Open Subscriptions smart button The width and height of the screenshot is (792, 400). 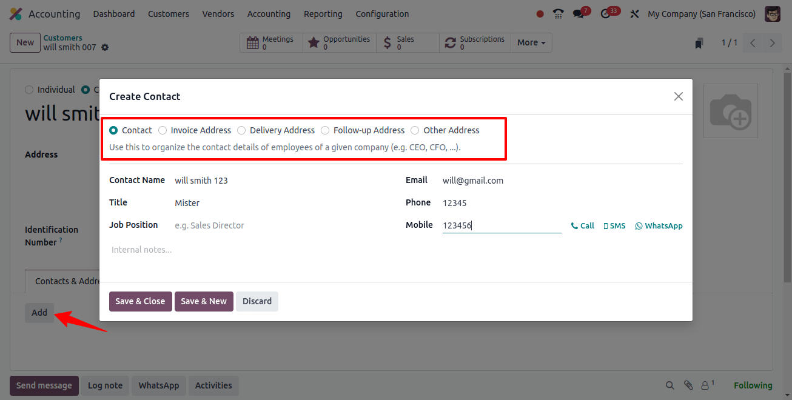[475, 43]
